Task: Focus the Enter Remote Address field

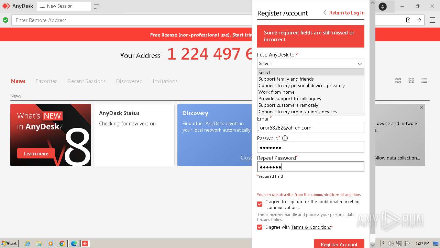Action: [x=132, y=20]
